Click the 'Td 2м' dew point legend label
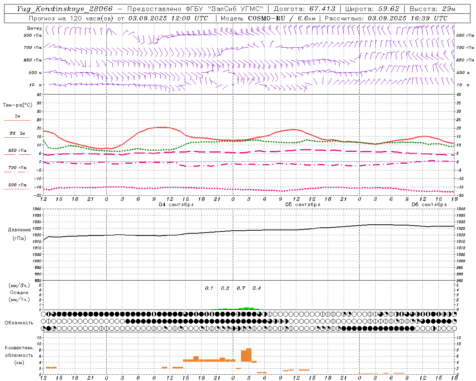Viewport: 476px width, 381px height. (17, 133)
